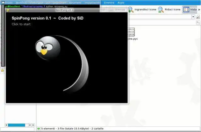Click the go button beside location bar
The width and height of the screenshot is (201, 132).
198,17
